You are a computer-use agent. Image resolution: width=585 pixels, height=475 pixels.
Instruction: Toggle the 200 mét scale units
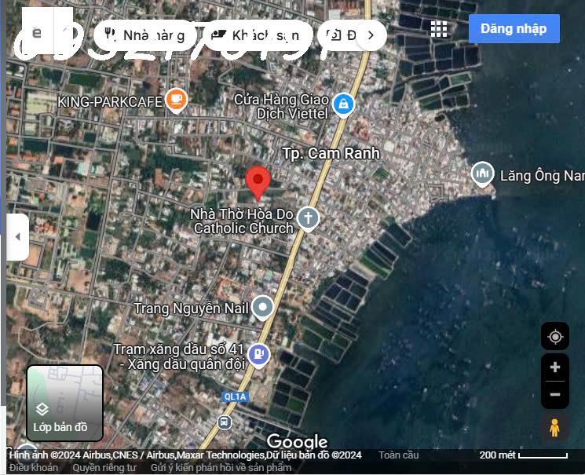(523, 455)
